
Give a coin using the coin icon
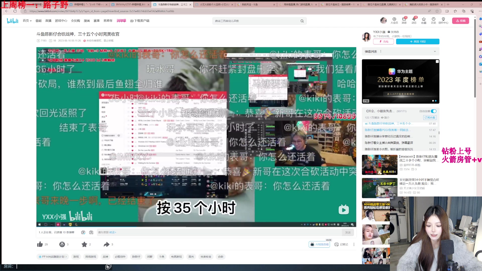[x=62, y=244]
